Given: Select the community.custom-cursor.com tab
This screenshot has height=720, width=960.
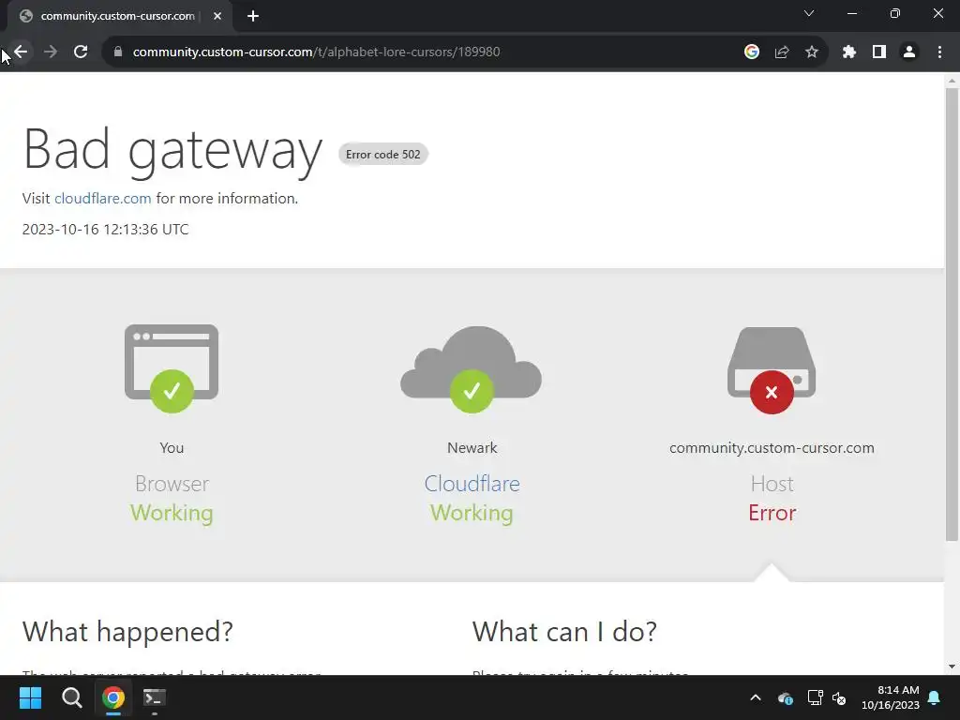Looking at the screenshot, I should [x=116, y=17].
